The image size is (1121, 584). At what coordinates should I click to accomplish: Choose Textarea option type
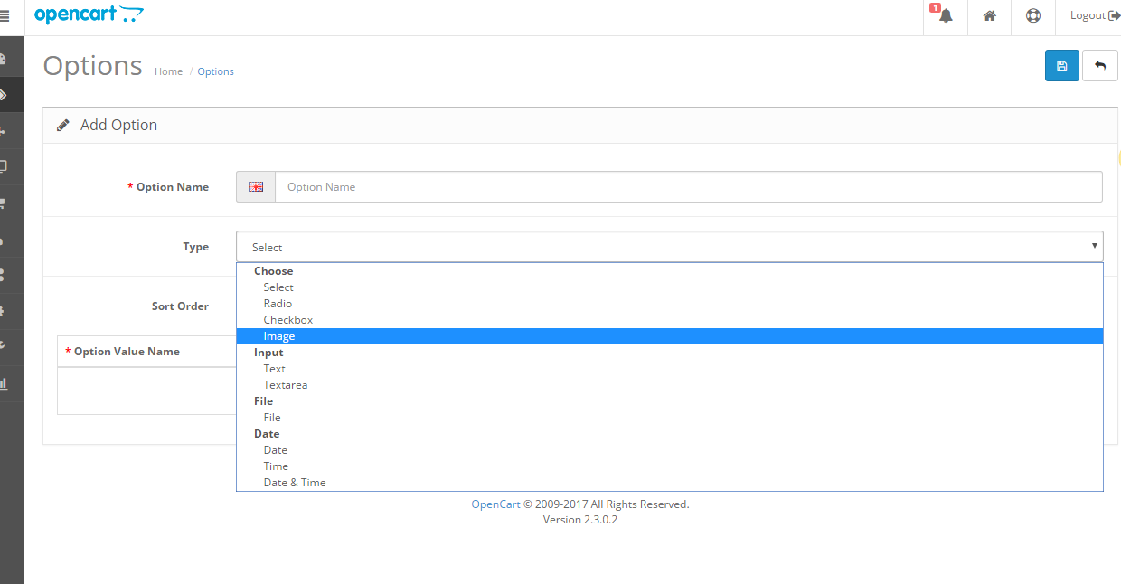click(x=670, y=385)
